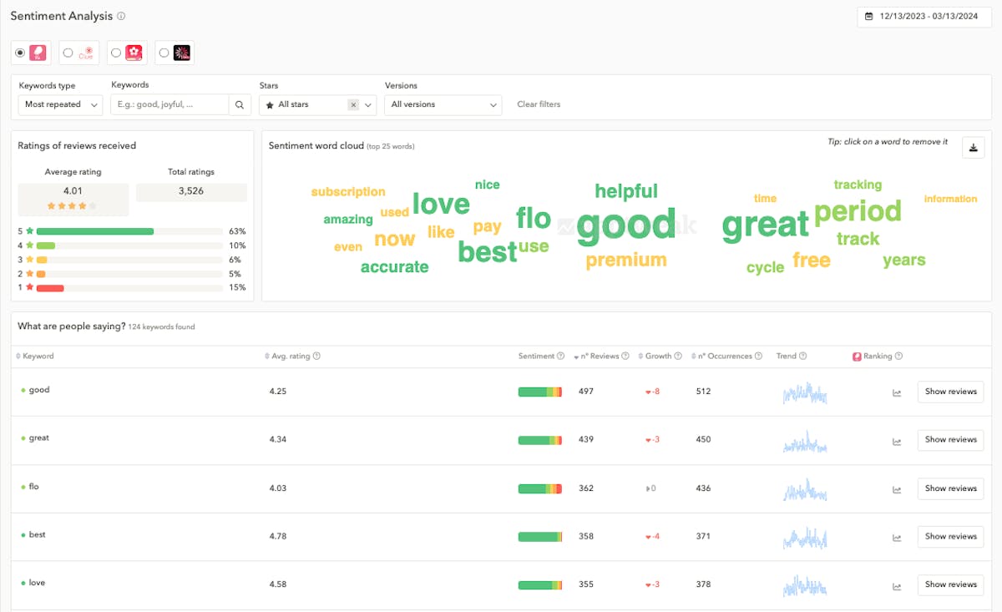Clear the All stars filter x
1002x612 pixels.
coord(352,104)
